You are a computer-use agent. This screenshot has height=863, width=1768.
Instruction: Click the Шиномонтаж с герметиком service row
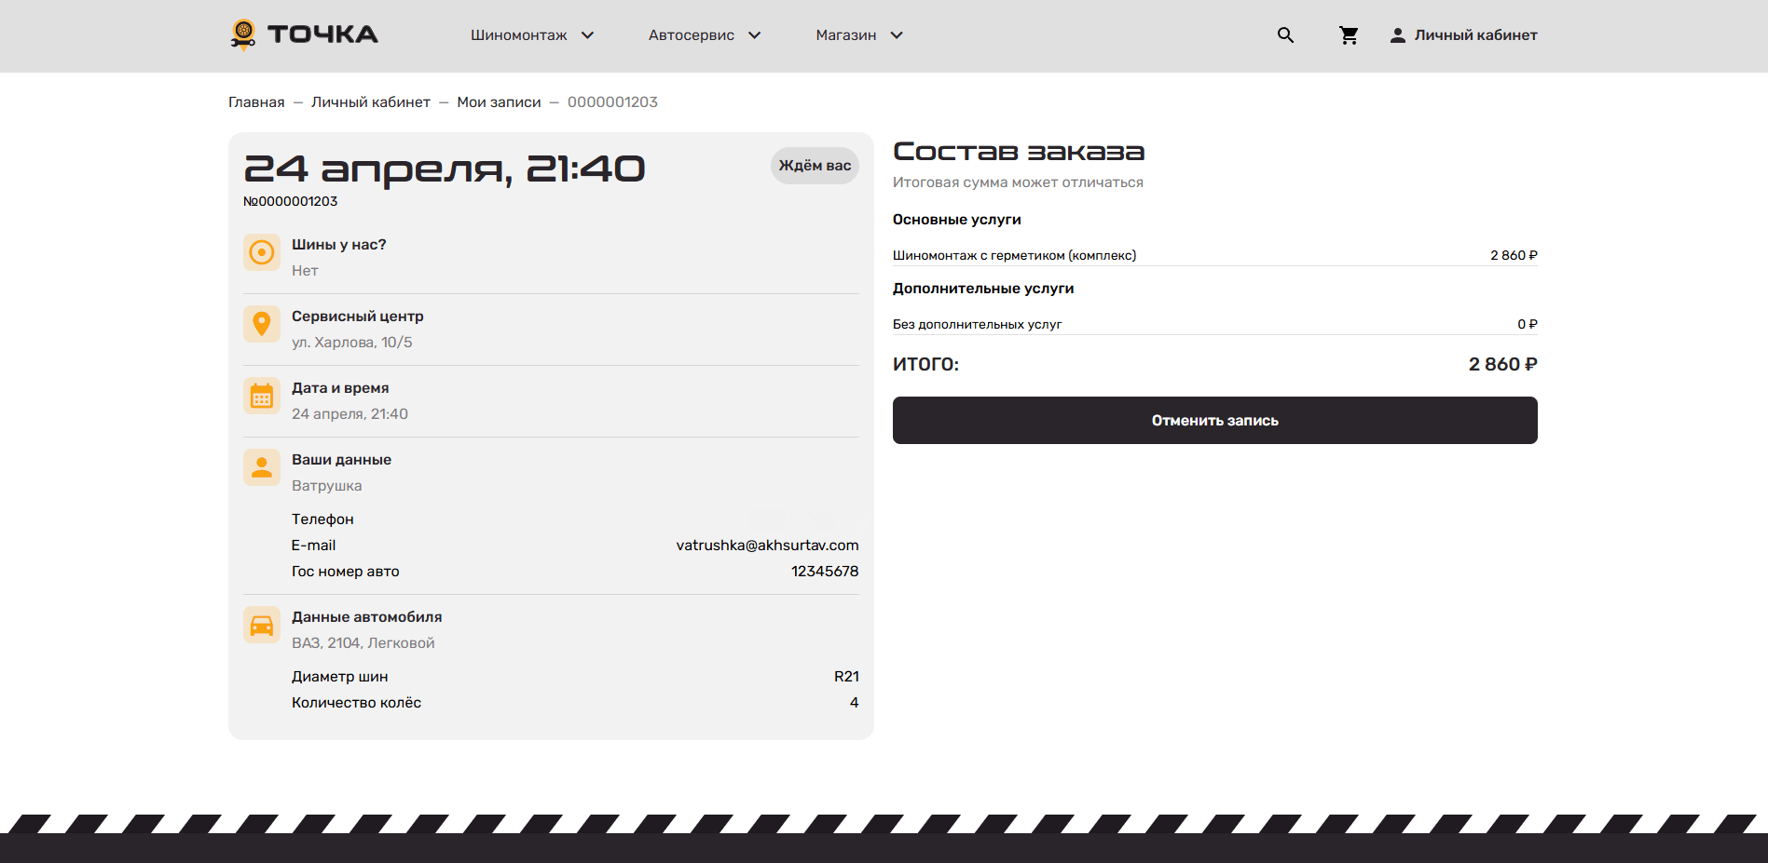point(1014,255)
